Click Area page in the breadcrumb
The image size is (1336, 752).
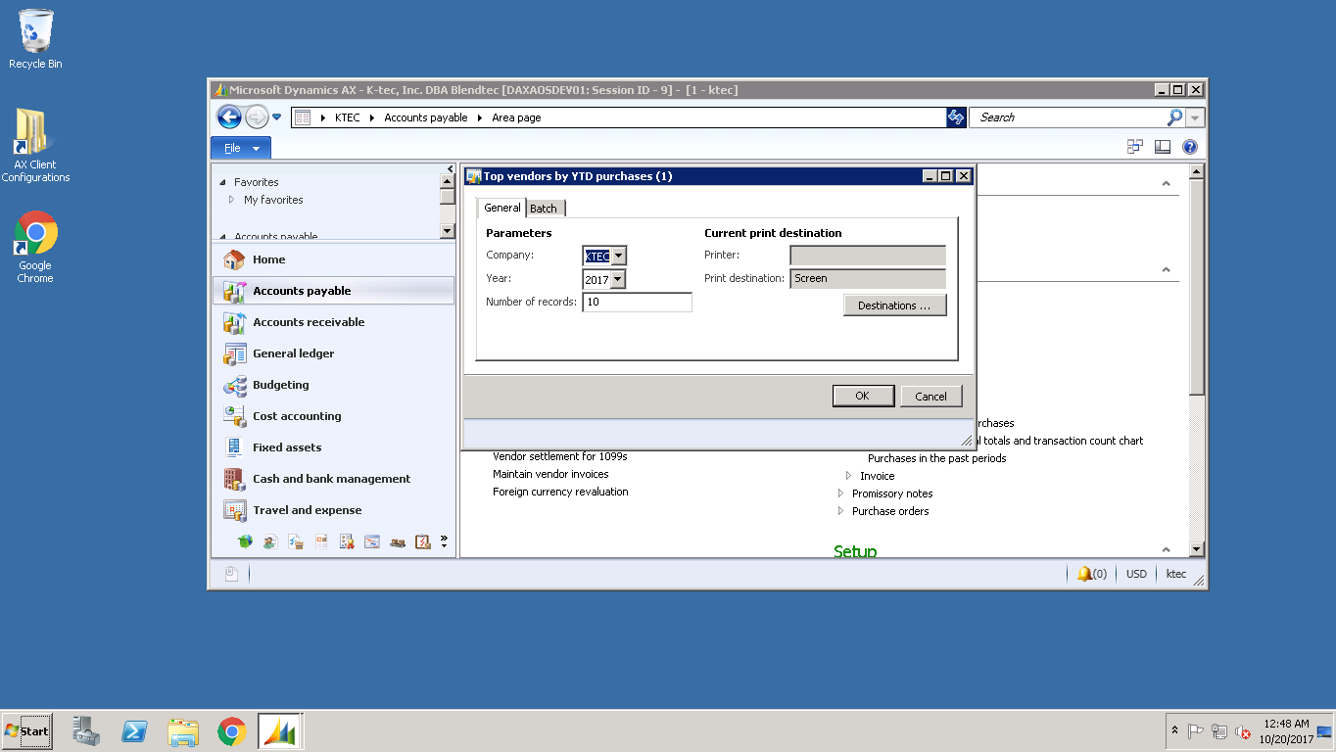516,117
